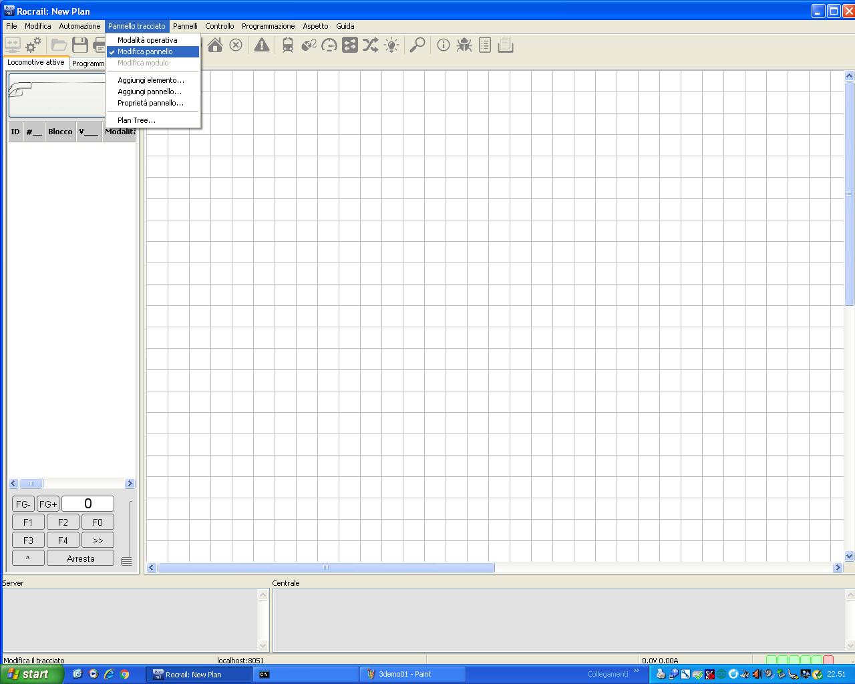Viewport: 855px width, 684px height.
Task: Click the locomotive train icon
Action: [288, 45]
